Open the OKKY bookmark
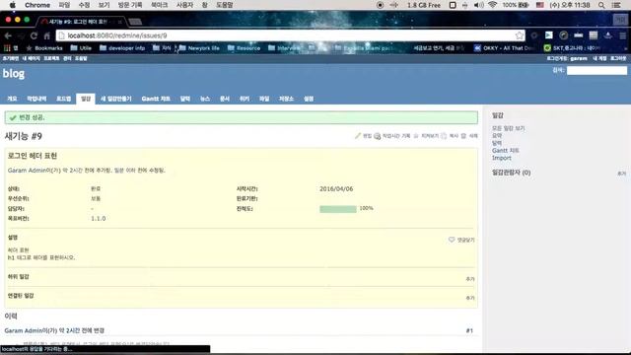 click(x=504, y=48)
